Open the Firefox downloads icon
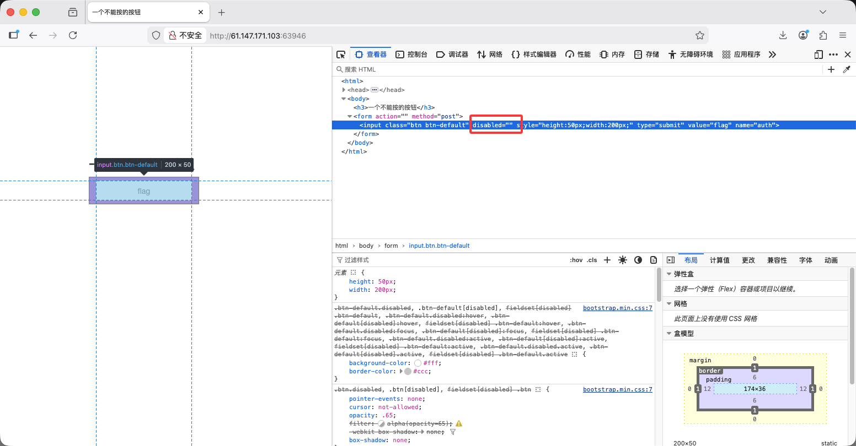The image size is (856, 446). 783,35
